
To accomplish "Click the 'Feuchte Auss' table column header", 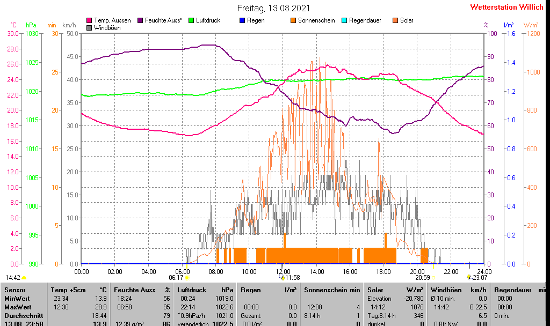I will [134, 290].
